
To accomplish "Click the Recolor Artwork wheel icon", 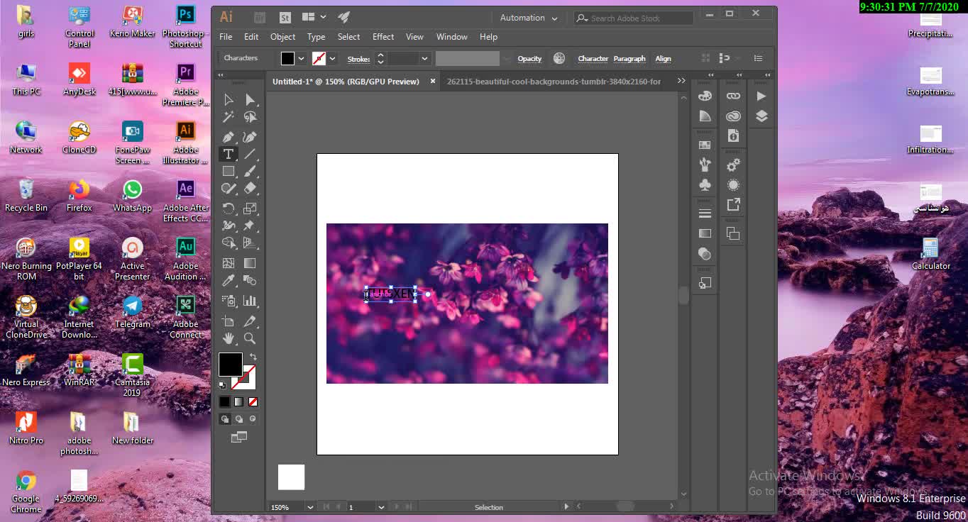I will [559, 59].
